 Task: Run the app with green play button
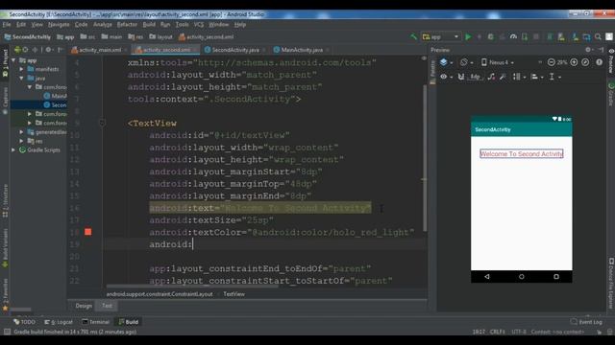click(468, 36)
